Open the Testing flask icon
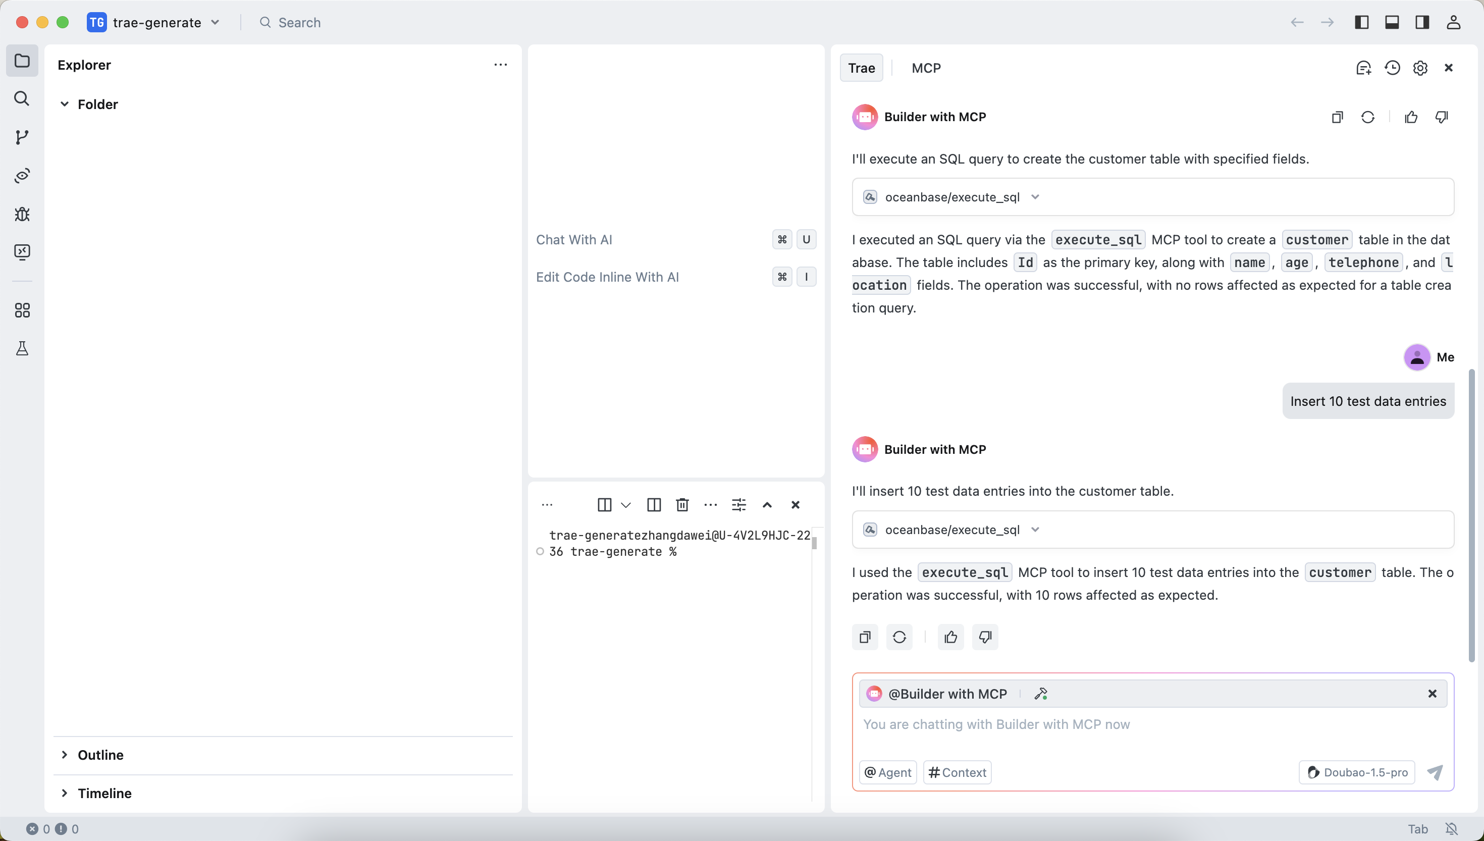 22,348
